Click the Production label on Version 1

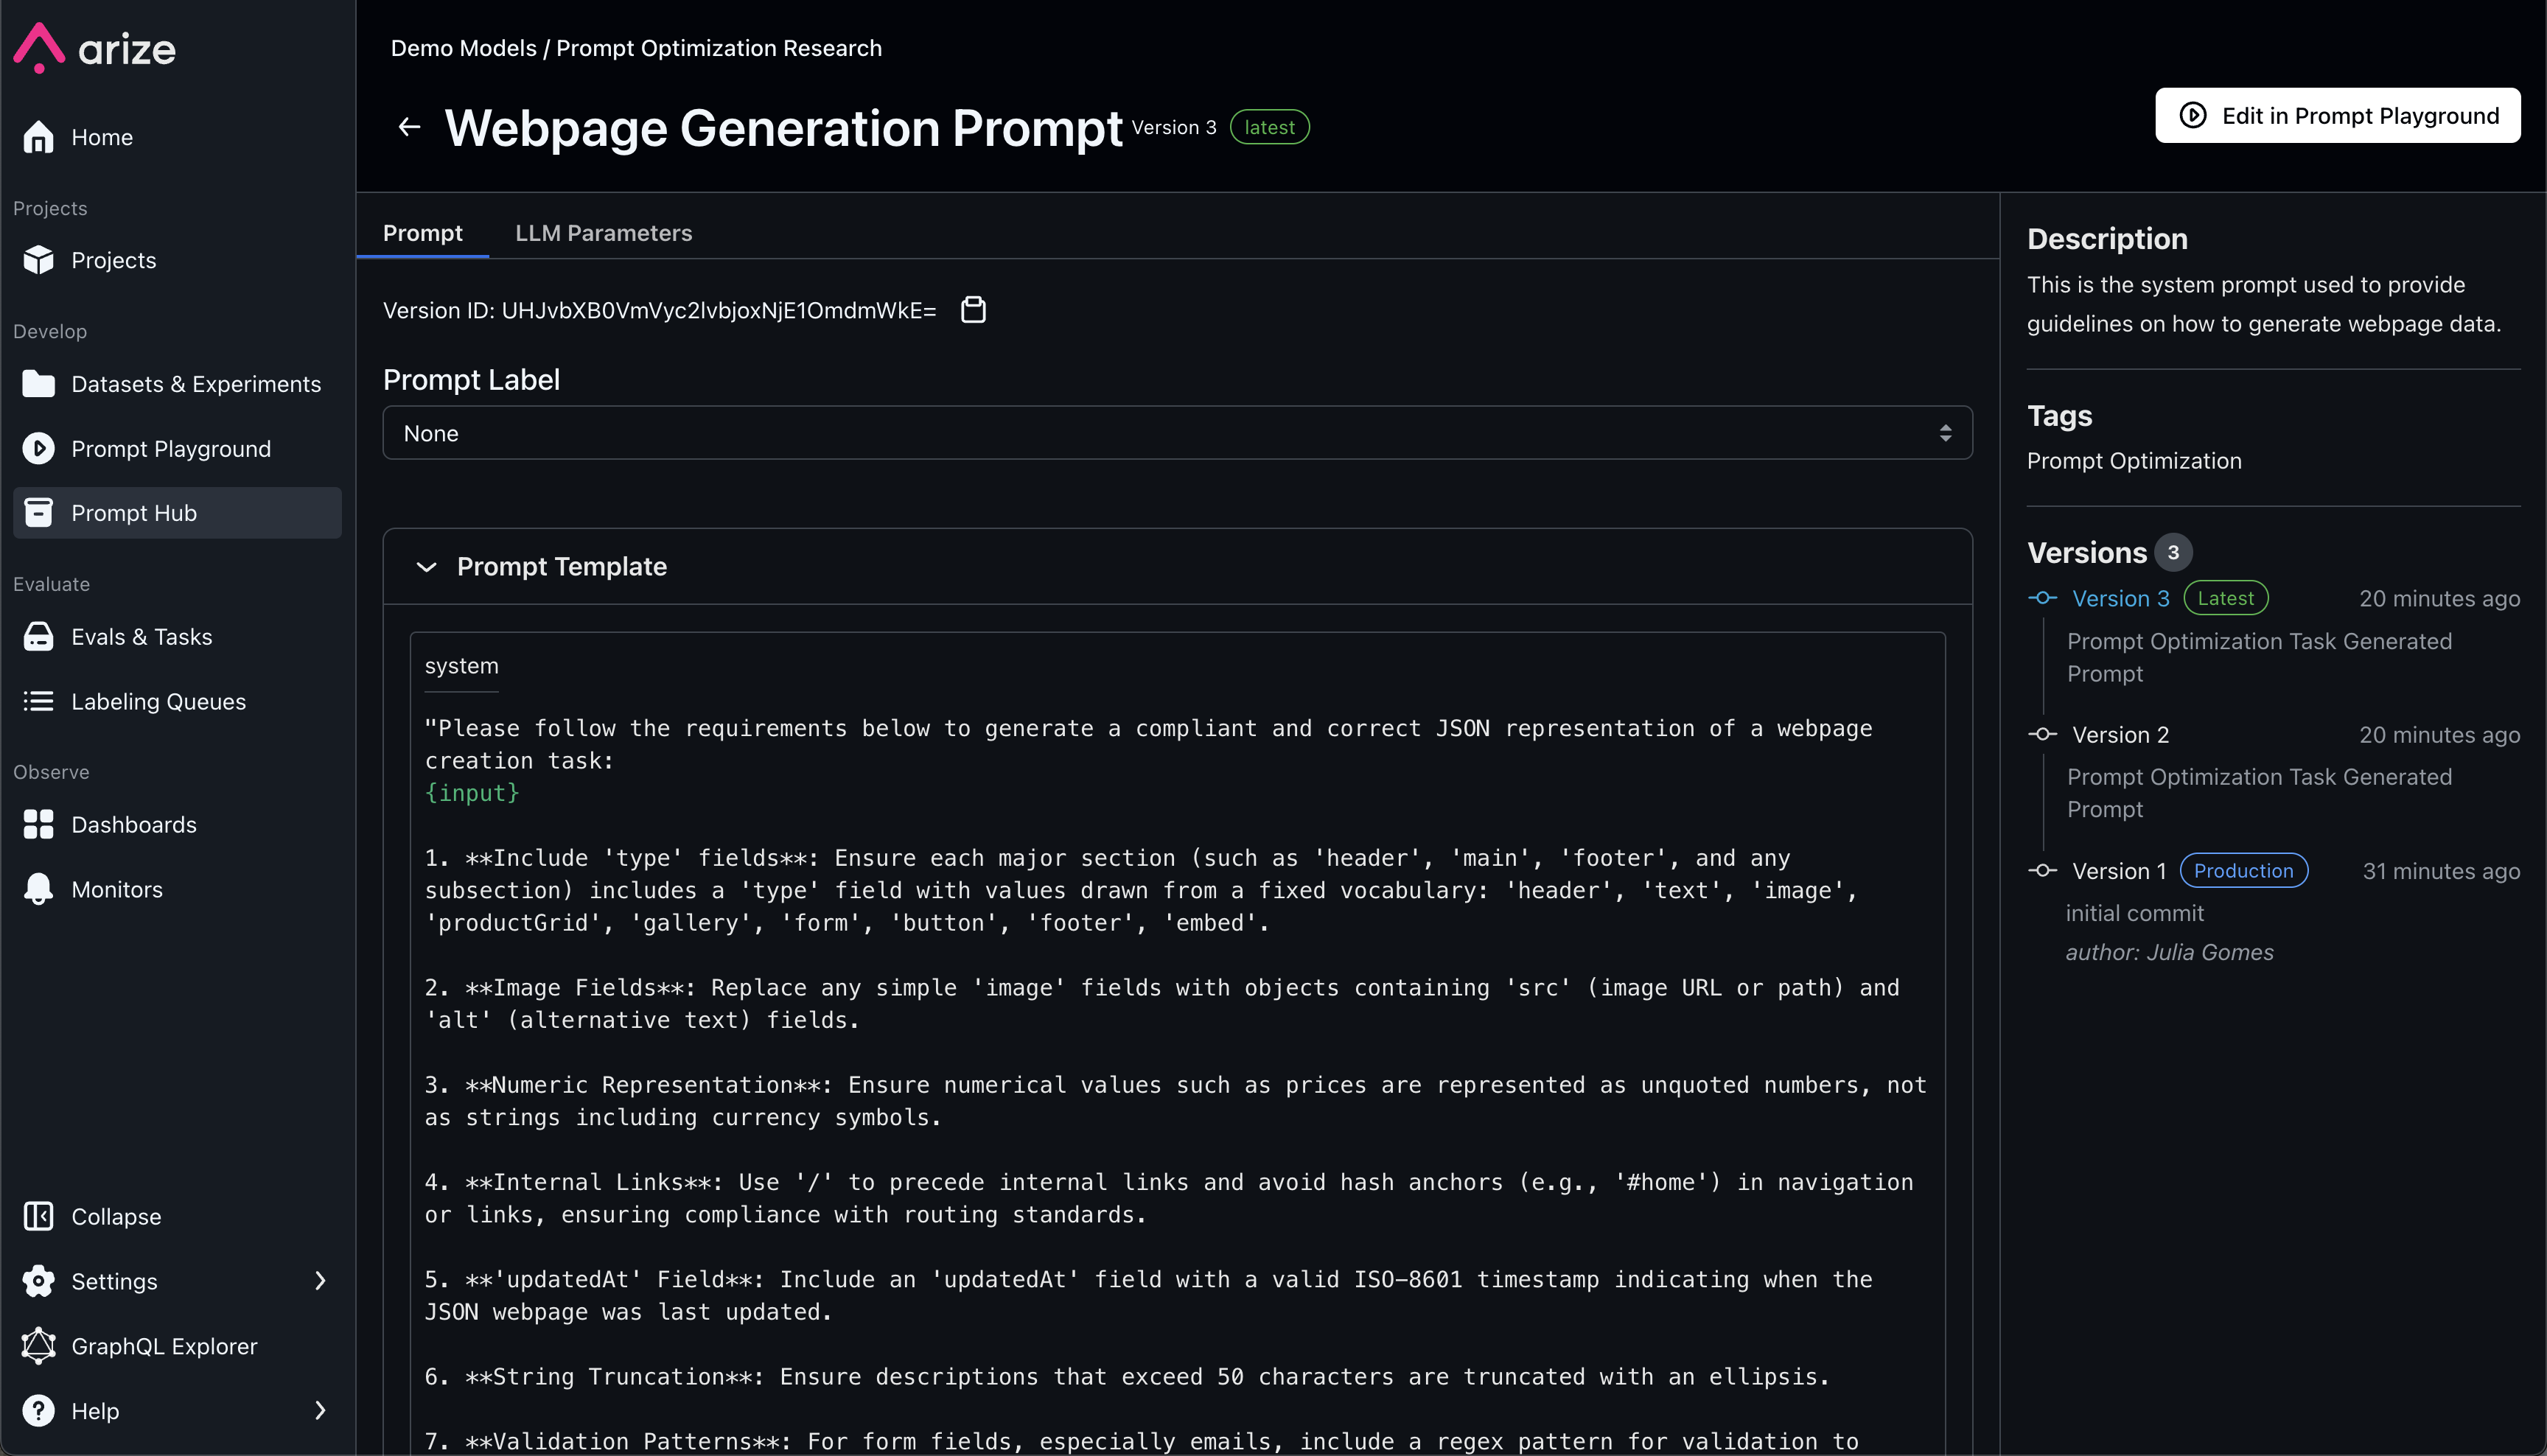(2243, 871)
